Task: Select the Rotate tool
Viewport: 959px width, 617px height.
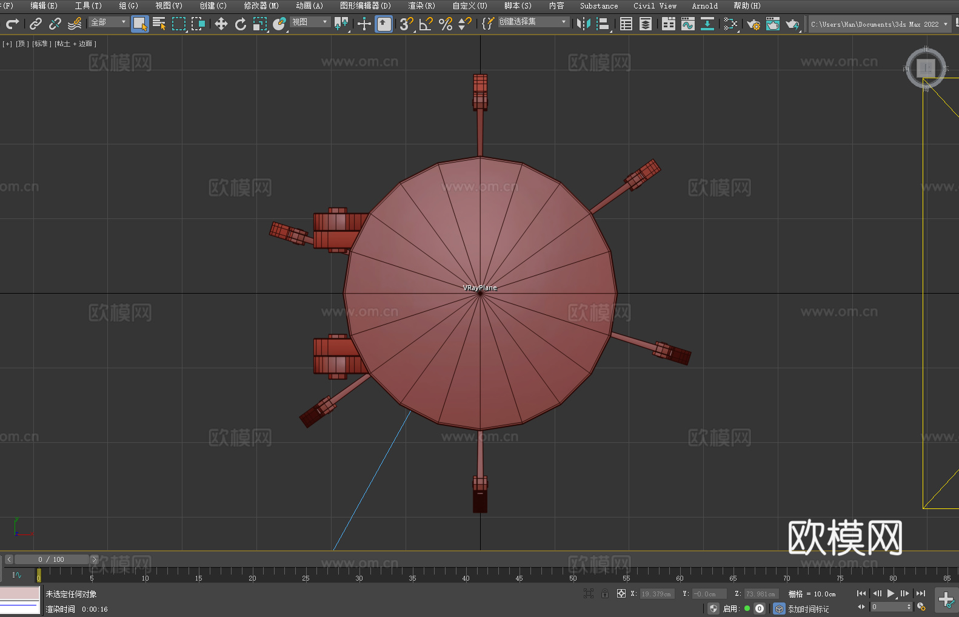Action: pos(241,24)
